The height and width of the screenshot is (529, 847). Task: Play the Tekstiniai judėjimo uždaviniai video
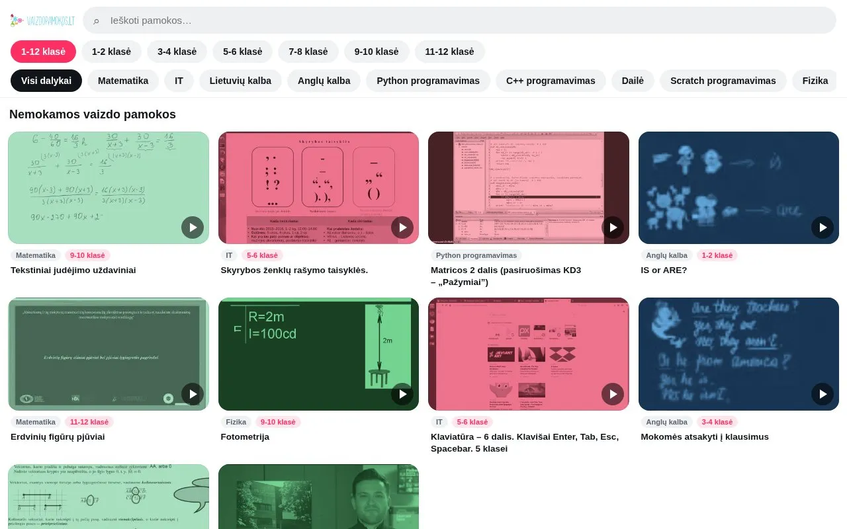tap(193, 227)
